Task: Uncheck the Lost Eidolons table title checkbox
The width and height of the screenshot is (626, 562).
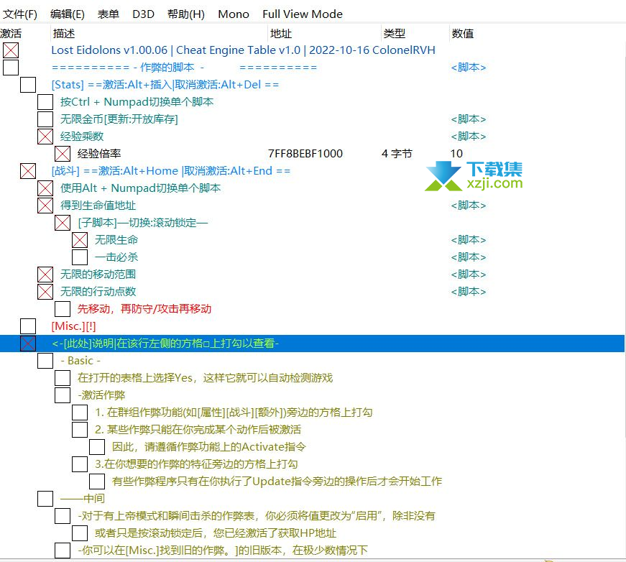Action: pos(11,50)
